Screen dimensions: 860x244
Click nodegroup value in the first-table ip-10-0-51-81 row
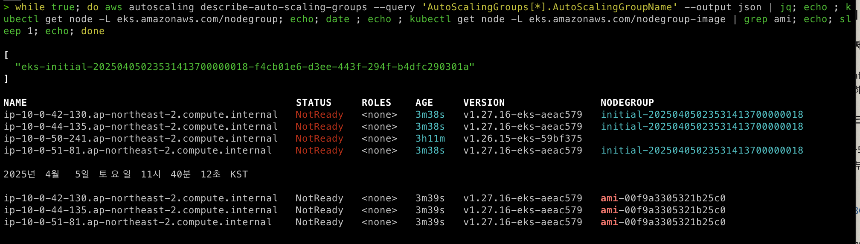pos(702,151)
